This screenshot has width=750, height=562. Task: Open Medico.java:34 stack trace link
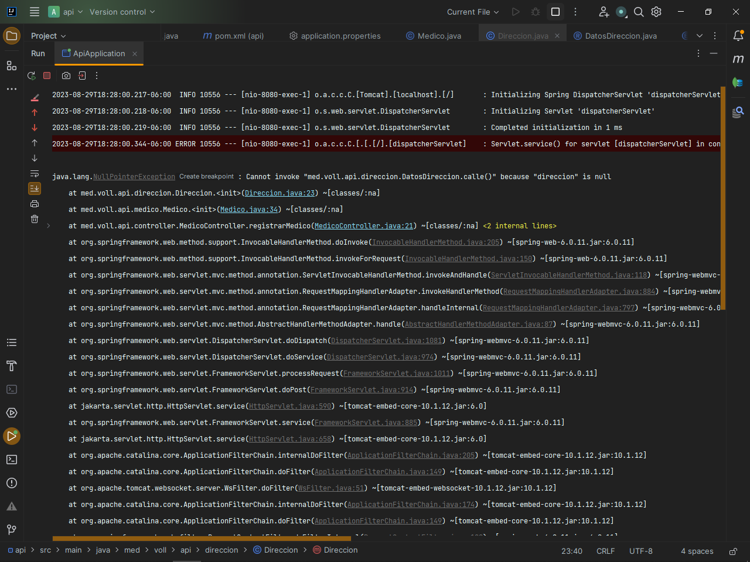tap(249, 210)
